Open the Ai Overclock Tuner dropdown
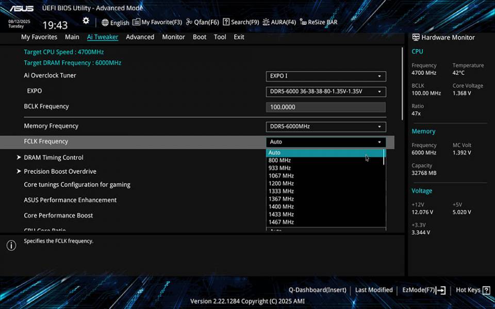The image size is (495, 309). tap(325, 76)
